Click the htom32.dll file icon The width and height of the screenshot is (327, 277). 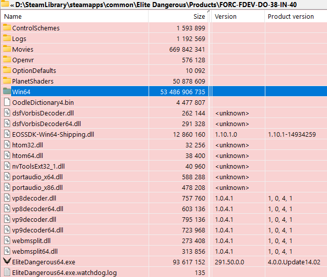point(7,145)
